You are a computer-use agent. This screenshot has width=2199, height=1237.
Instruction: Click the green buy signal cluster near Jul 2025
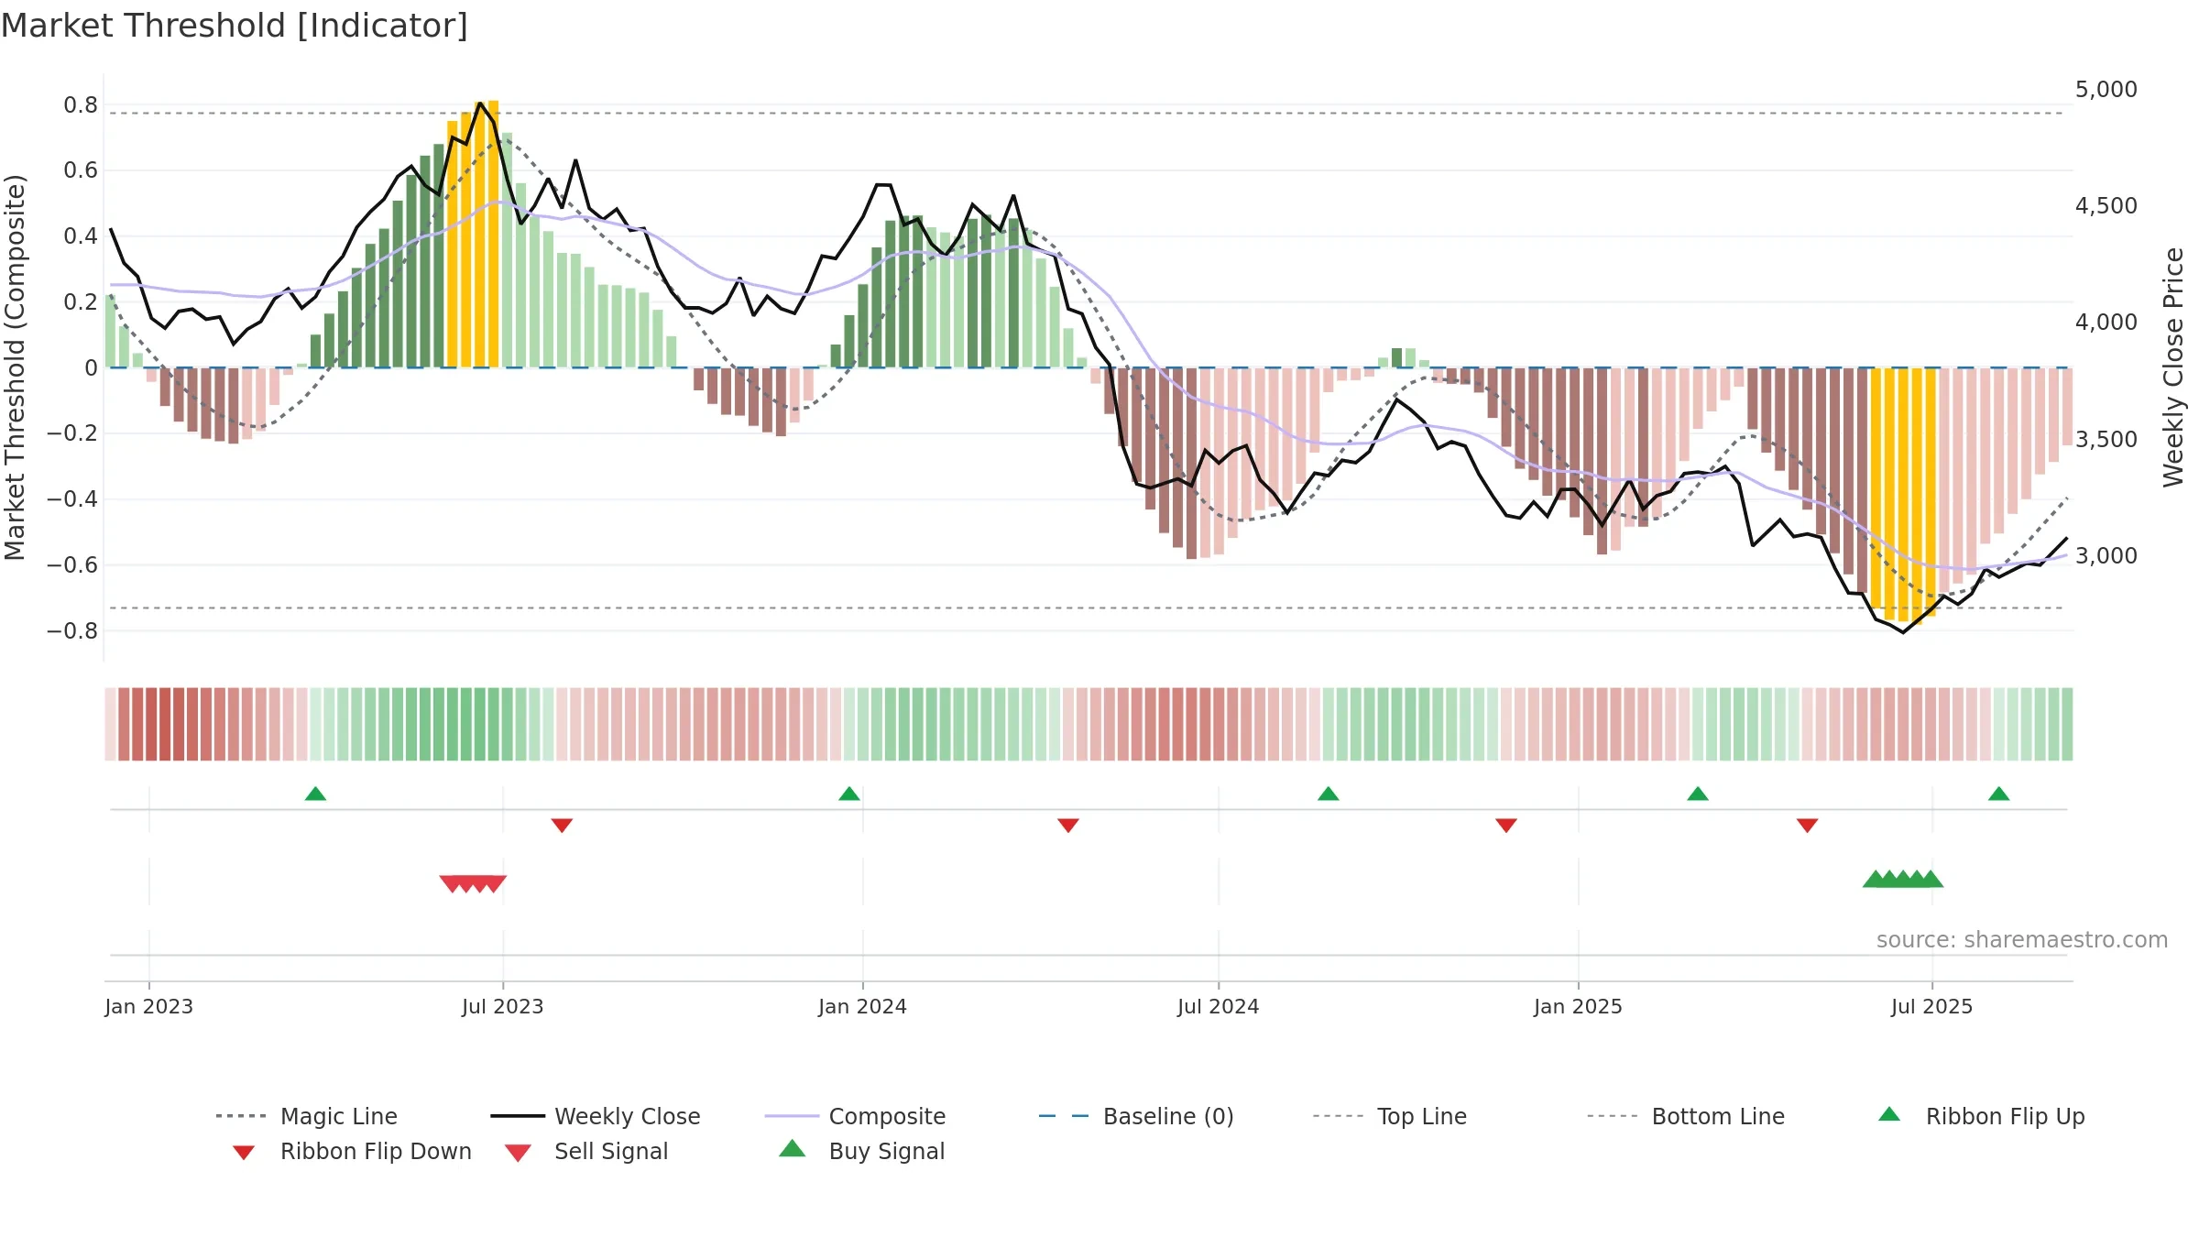1903,879
